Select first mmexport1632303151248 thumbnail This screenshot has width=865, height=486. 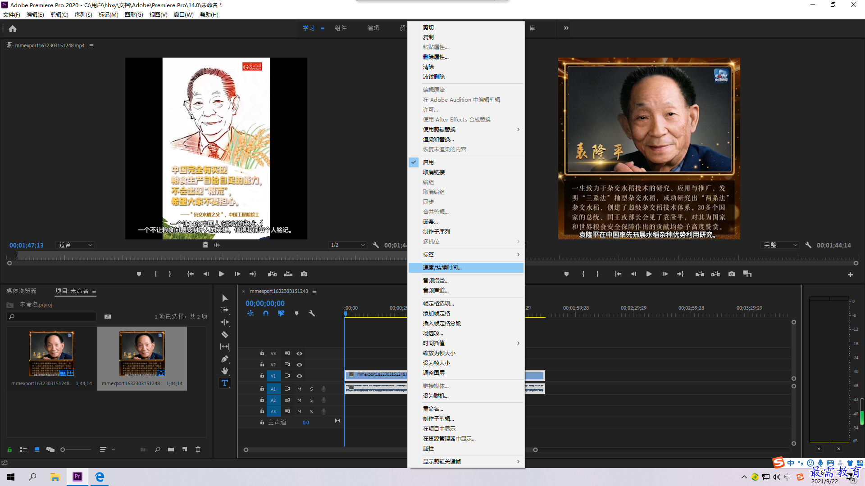(x=51, y=353)
